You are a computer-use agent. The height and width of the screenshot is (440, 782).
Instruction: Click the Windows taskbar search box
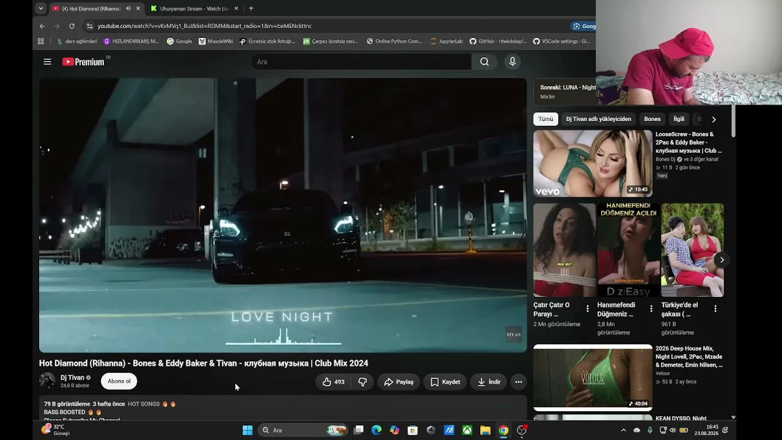(304, 430)
